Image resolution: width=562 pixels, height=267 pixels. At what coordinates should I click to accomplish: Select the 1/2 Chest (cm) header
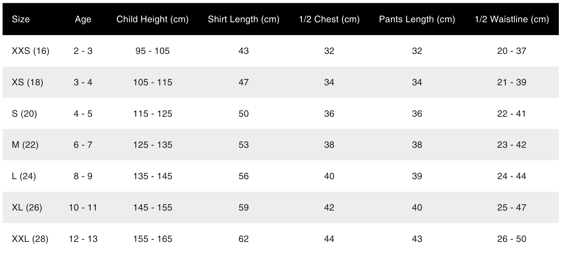[x=329, y=19]
